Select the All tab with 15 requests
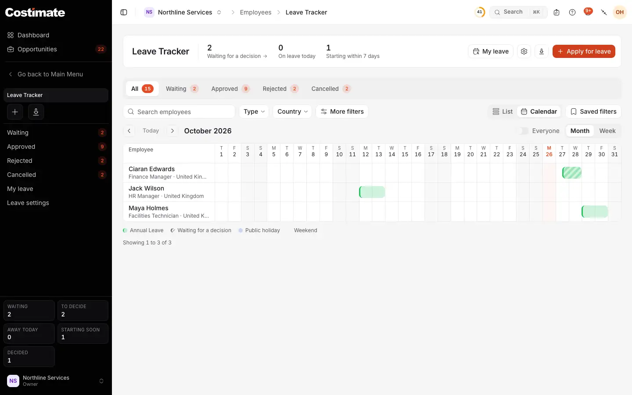The height and width of the screenshot is (395, 632). coord(142,89)
